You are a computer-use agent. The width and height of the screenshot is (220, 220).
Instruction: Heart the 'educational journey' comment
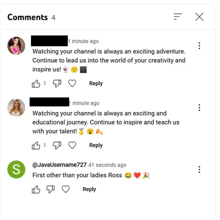[72, 145]
